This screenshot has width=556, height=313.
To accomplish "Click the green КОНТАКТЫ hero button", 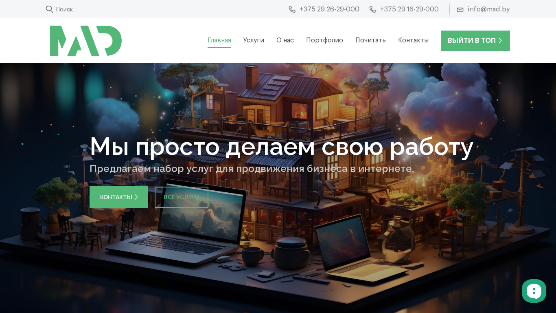I will [x=119, y=197].
